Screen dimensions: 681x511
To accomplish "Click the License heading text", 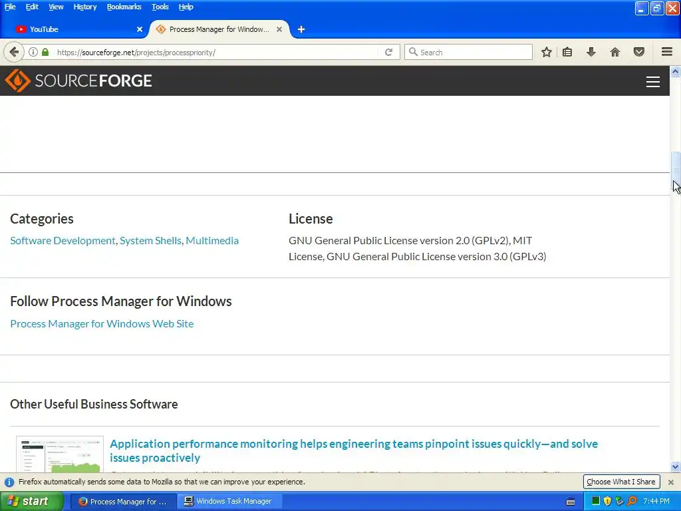I will [x=311, y=218].
